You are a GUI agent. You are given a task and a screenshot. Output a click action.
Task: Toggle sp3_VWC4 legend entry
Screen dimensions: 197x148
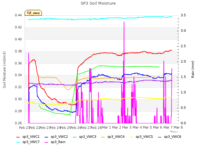coord(113,137)
